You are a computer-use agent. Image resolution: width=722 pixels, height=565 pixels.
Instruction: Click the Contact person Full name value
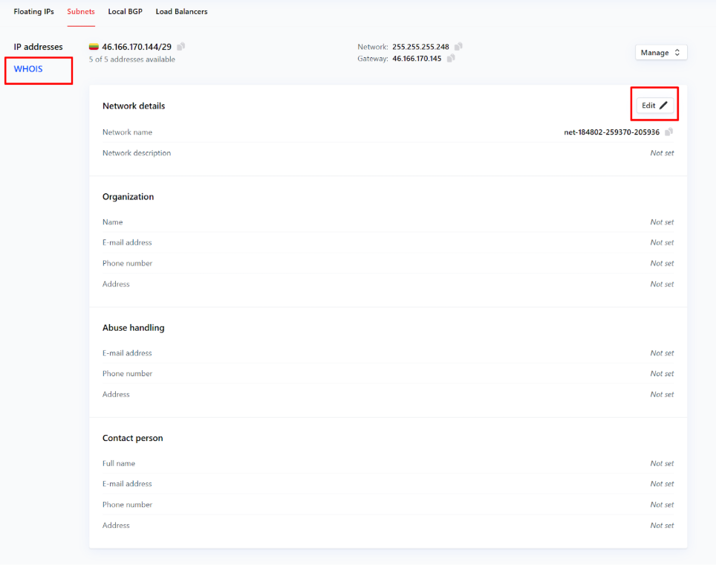(661, 463)
